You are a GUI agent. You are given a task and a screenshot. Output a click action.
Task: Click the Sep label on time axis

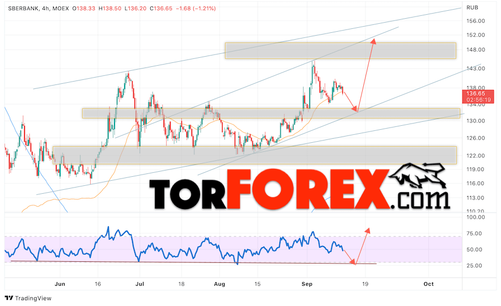[307, 284]
